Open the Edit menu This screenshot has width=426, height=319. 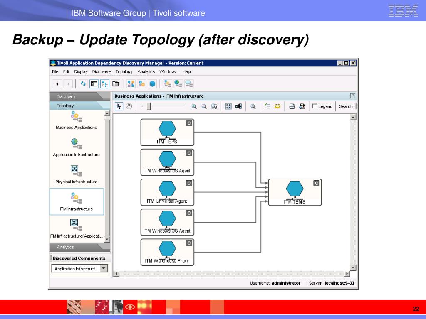[x=66, y=71]
